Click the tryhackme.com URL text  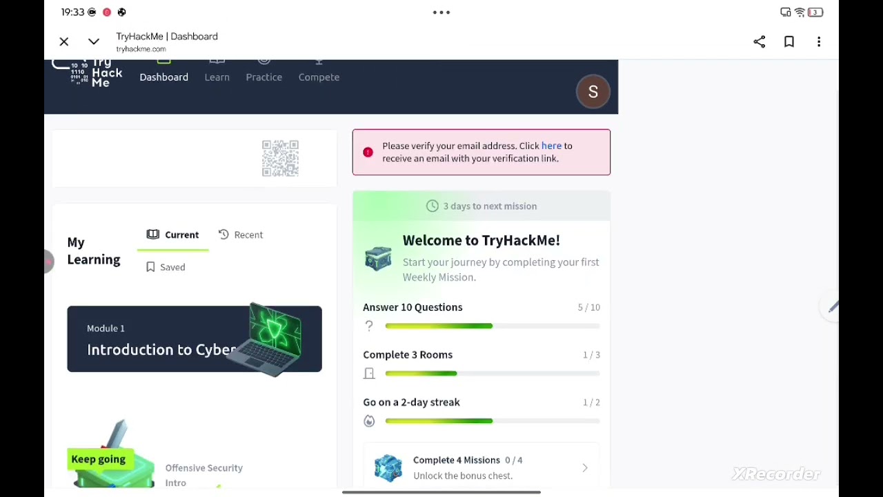click(141, 49)
